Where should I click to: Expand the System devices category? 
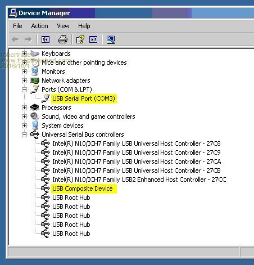24,125
